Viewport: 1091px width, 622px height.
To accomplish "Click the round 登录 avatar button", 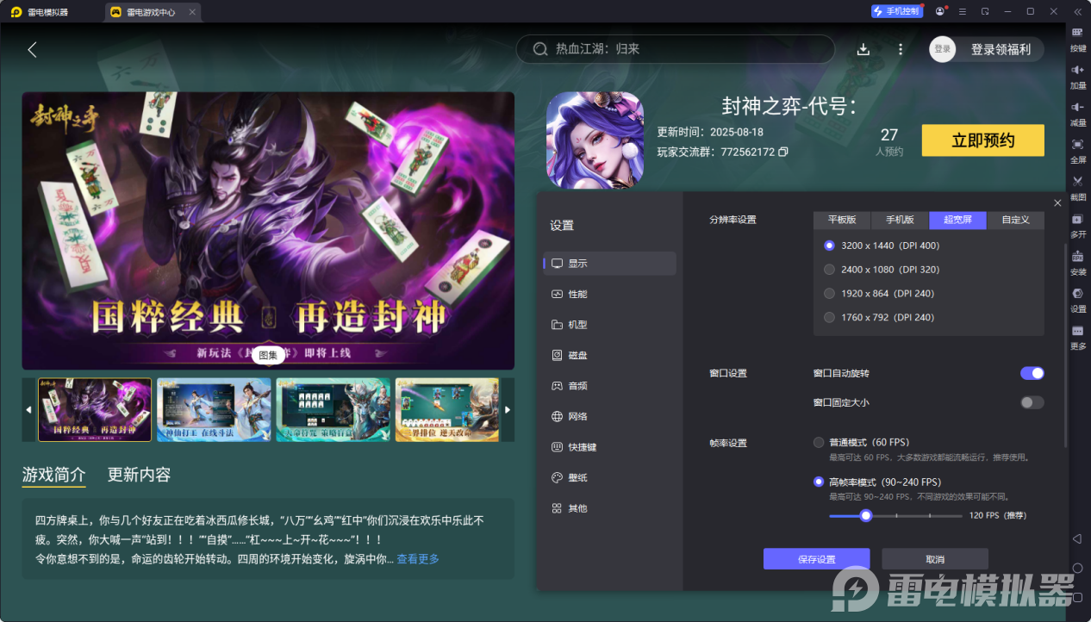I will click(942, 49).
